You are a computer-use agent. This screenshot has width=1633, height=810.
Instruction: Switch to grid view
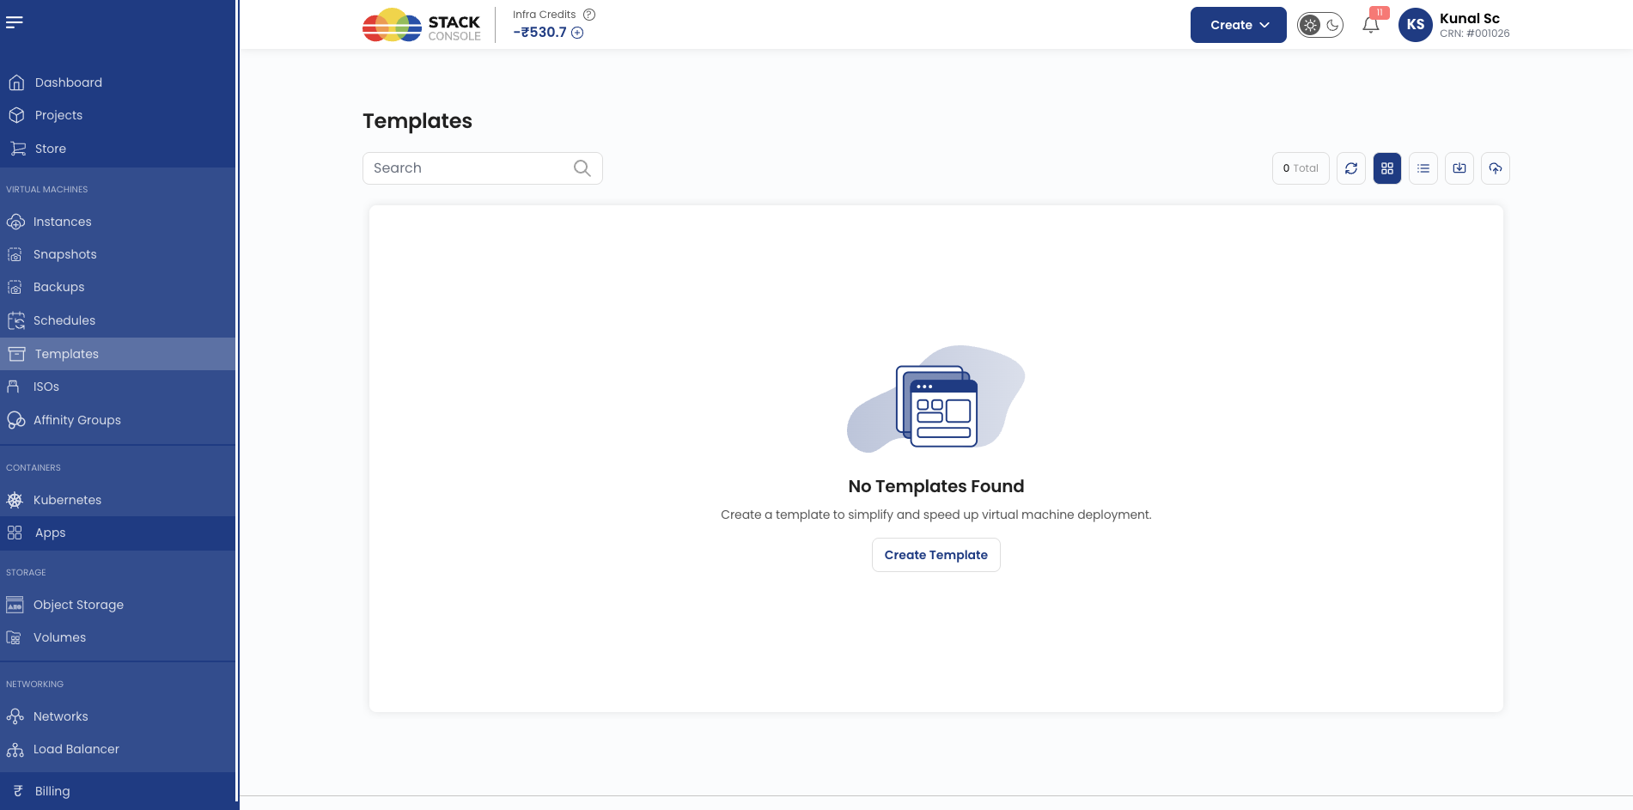1387,168
